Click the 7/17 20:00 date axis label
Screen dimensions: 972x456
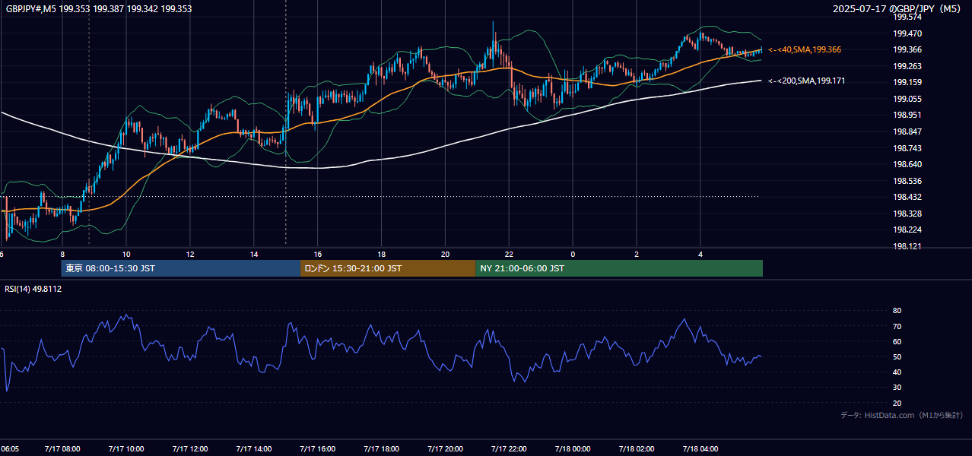(x=446, y=449)
